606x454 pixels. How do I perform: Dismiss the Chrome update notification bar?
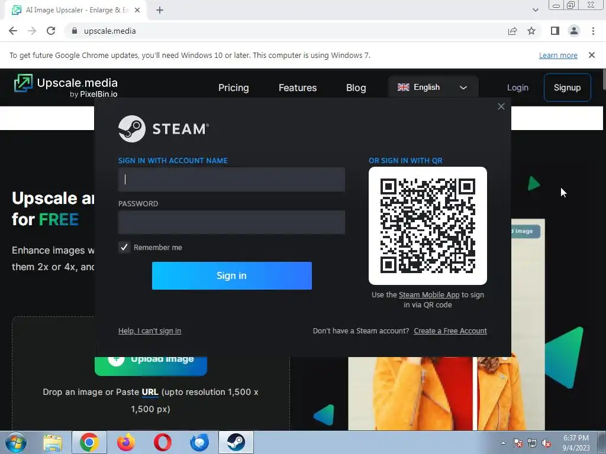(592, 55)
